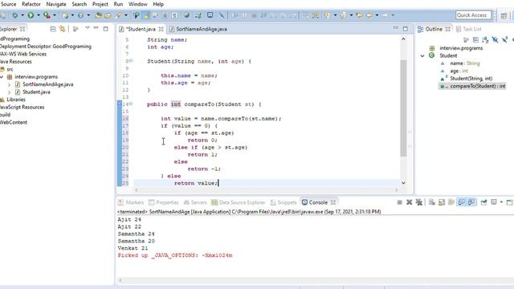Viewport: 514px width, 289px height.
Task: Click the Open Type folder icon in toolbar
Action: pos(98,15)
